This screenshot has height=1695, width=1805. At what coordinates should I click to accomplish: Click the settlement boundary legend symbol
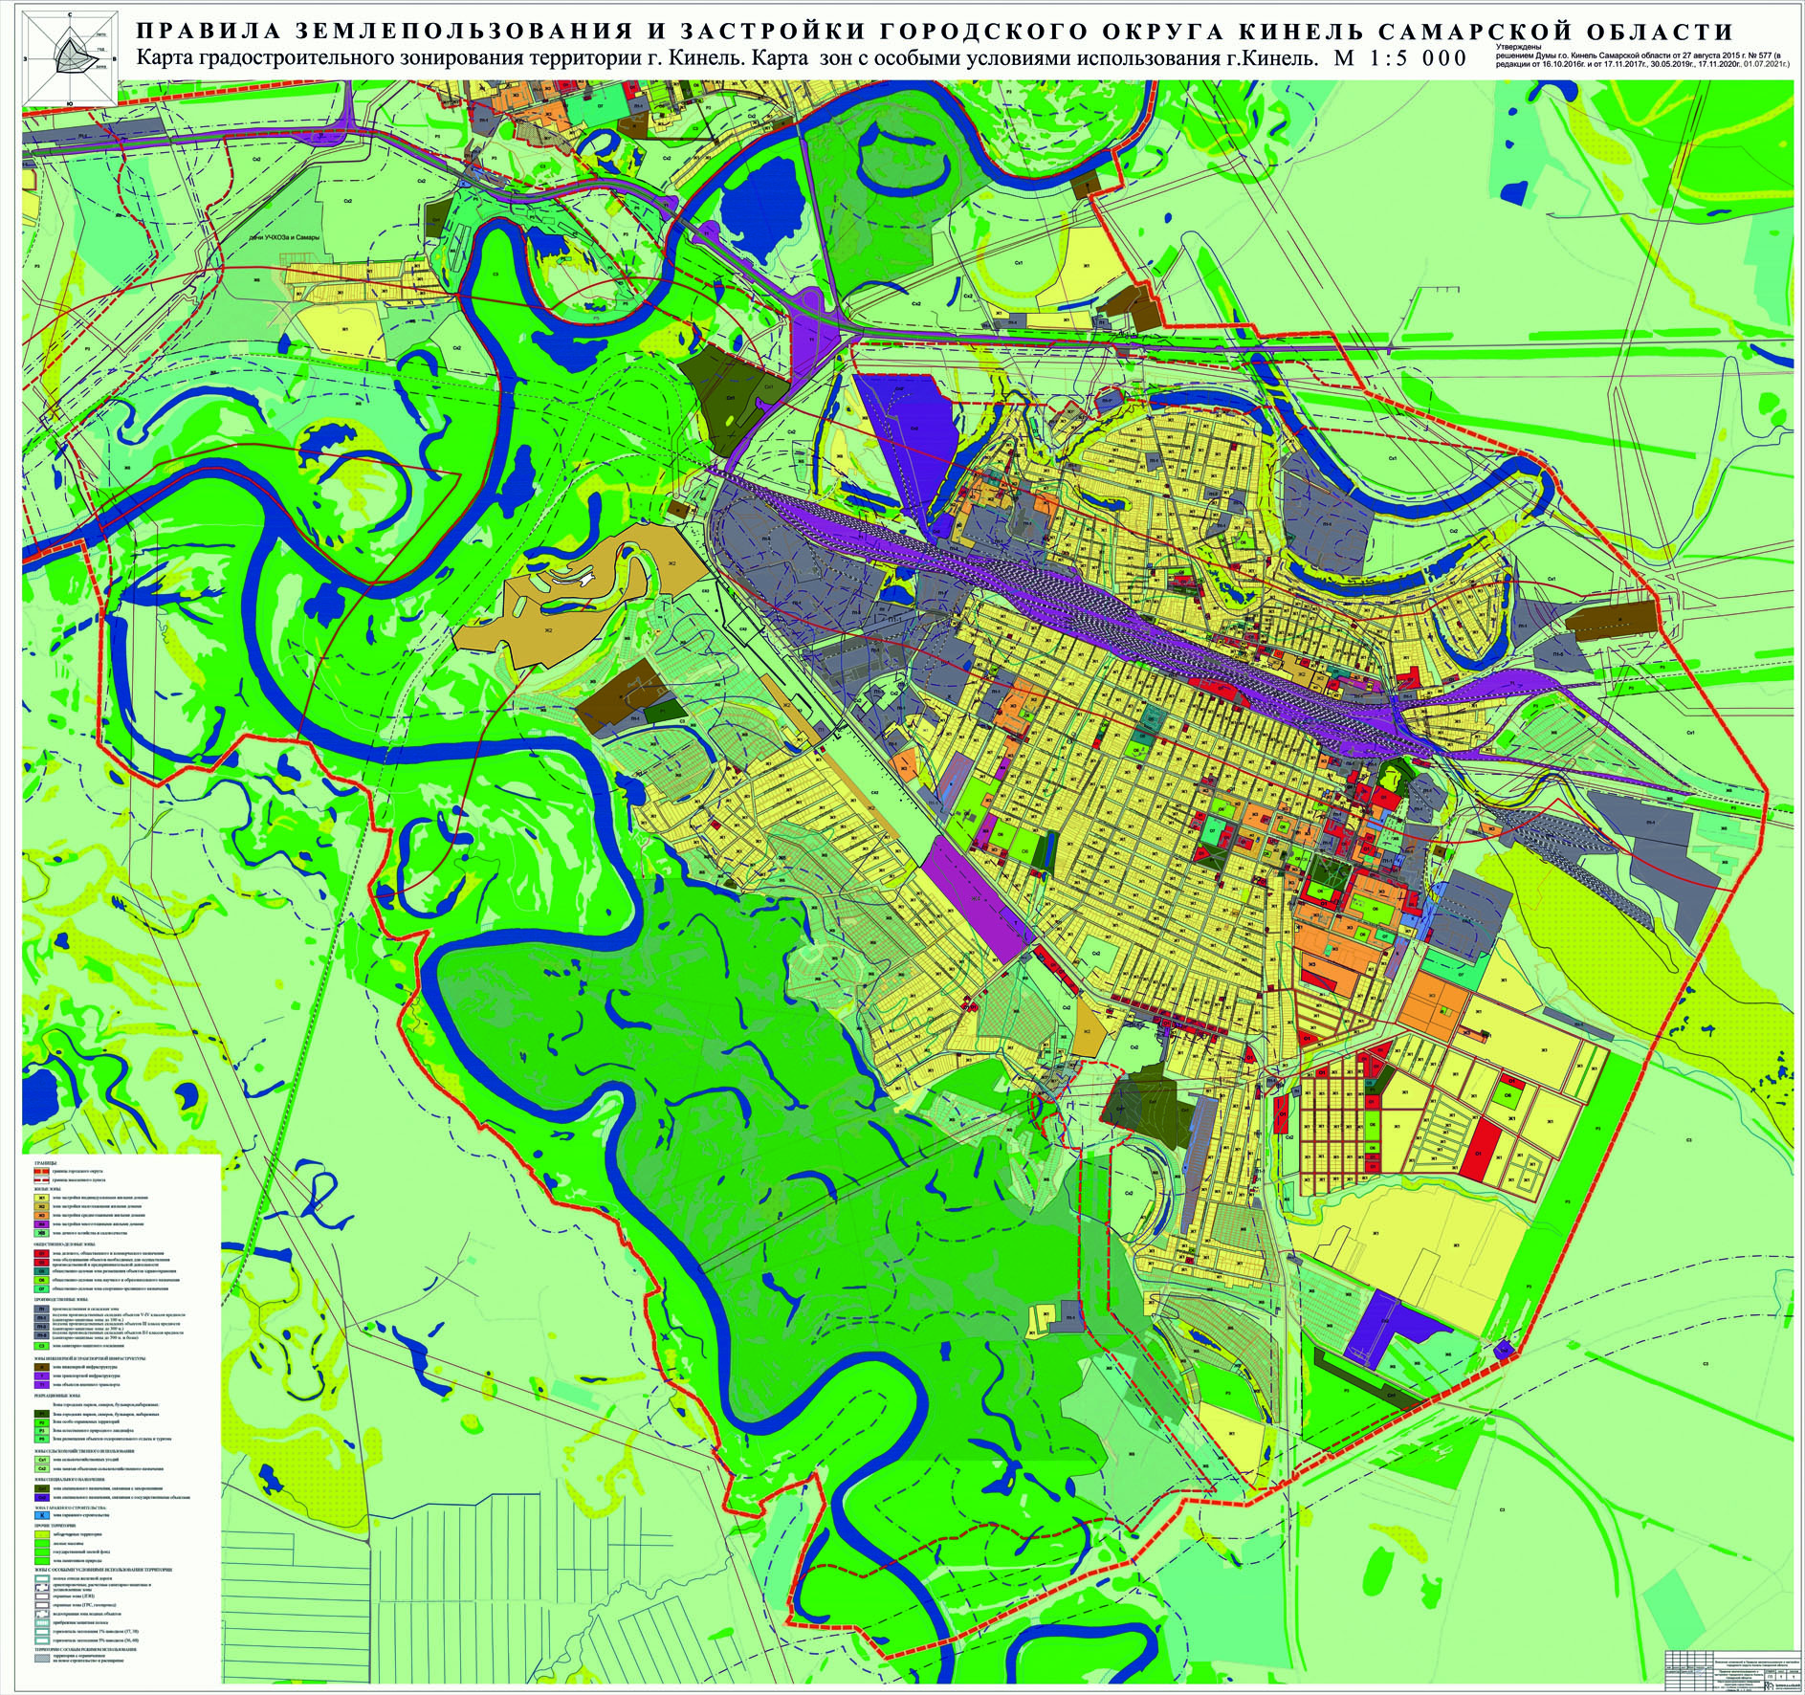[41, 1180]
